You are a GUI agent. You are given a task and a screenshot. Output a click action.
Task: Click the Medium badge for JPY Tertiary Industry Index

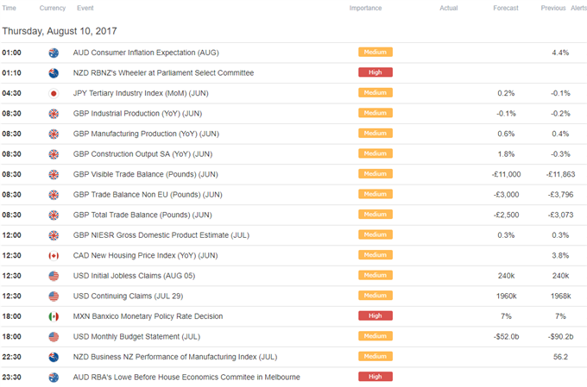click(376, 92)
